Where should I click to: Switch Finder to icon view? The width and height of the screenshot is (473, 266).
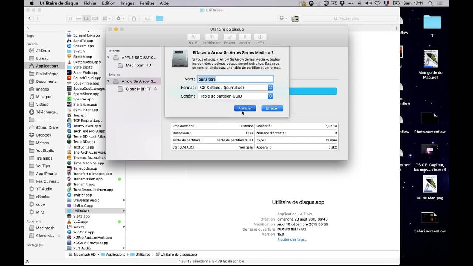click(x=70, y=18)
